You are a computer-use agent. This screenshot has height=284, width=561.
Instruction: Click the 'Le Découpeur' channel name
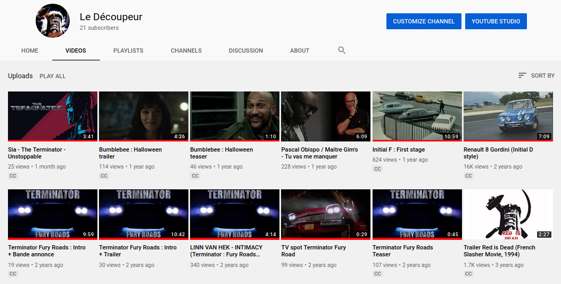point(111,17)
